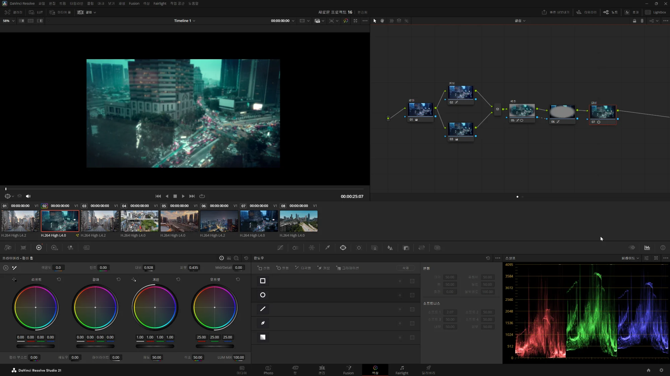Select the hand pan tool in node editor
This screenshot has height=376, width=670.
(382, 21)
